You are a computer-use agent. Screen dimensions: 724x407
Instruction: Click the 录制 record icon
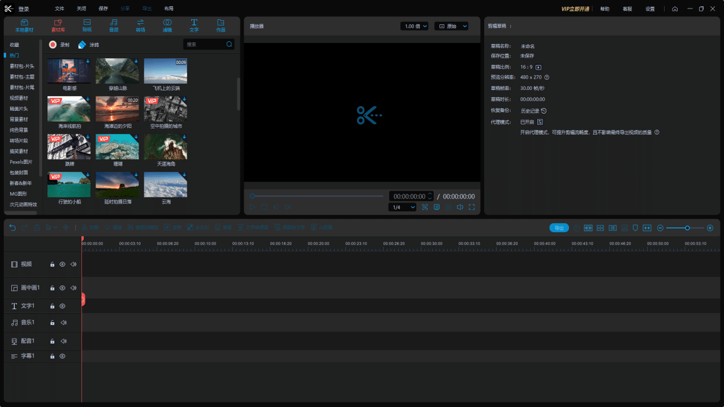[x=53, y=45]
